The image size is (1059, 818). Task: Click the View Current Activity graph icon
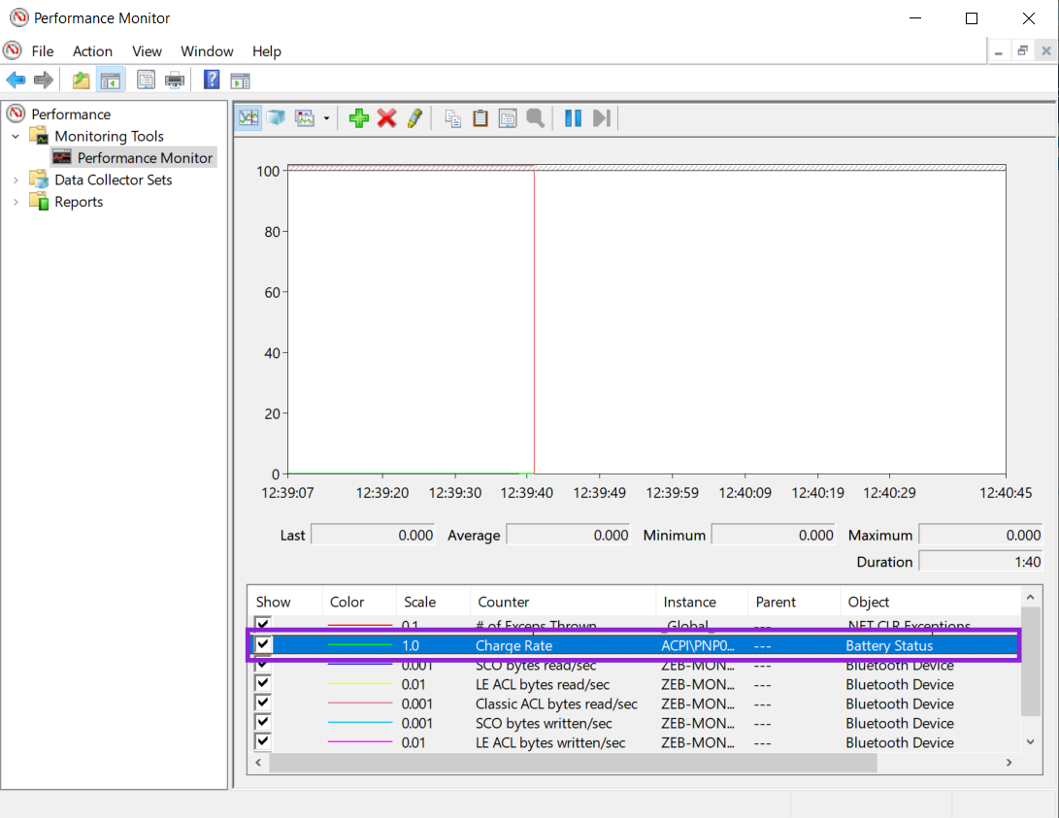coord(249,118)
